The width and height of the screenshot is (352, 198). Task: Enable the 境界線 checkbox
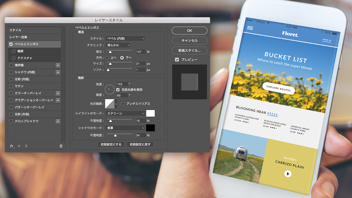coord(11,65)
